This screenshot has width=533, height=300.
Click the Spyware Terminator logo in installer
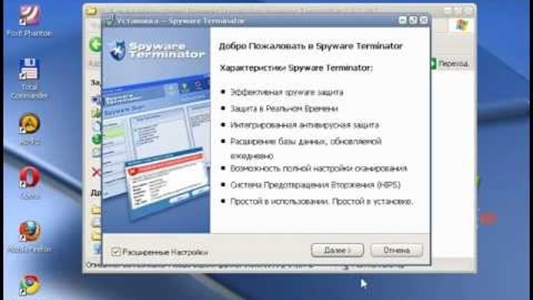click(157, 50)
